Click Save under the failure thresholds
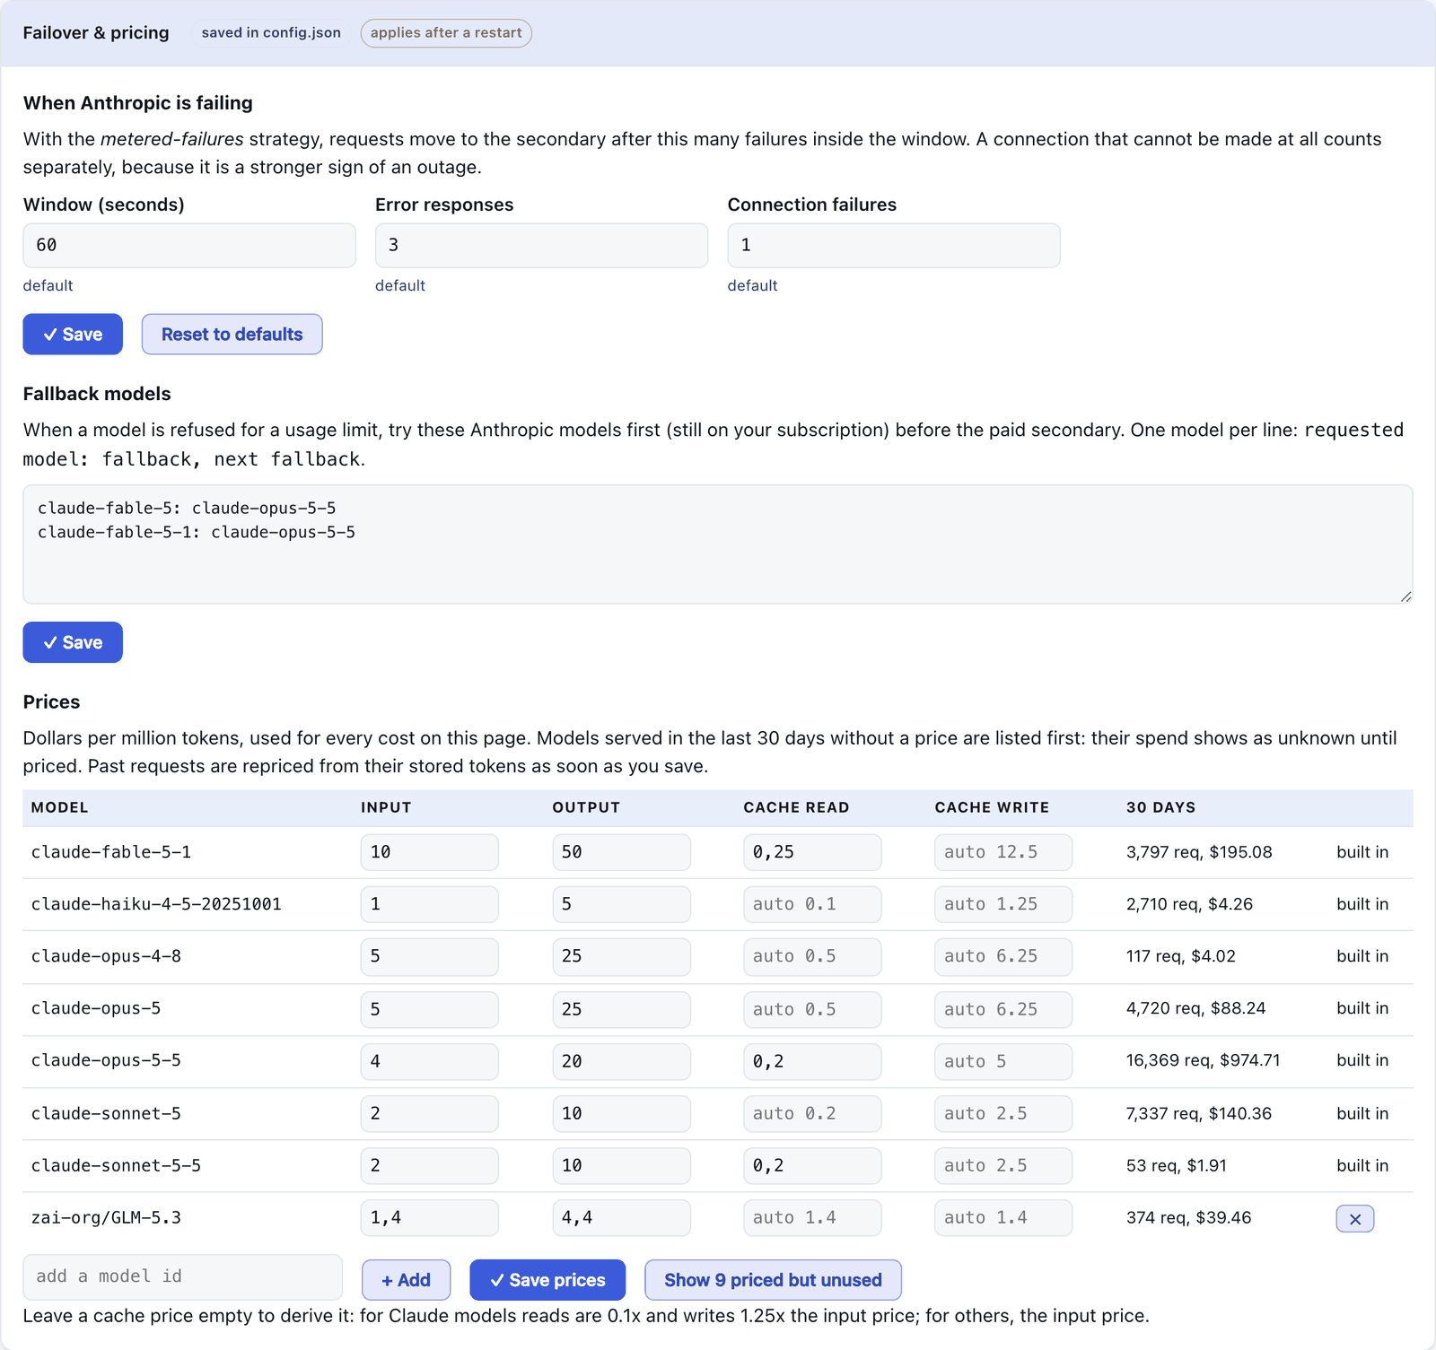The height and width of the screenshot is (1350, 1436). point(73,335)
